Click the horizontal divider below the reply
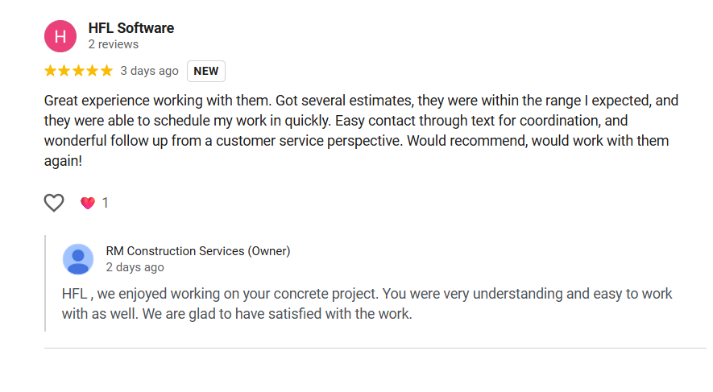 tap(375, 349)
